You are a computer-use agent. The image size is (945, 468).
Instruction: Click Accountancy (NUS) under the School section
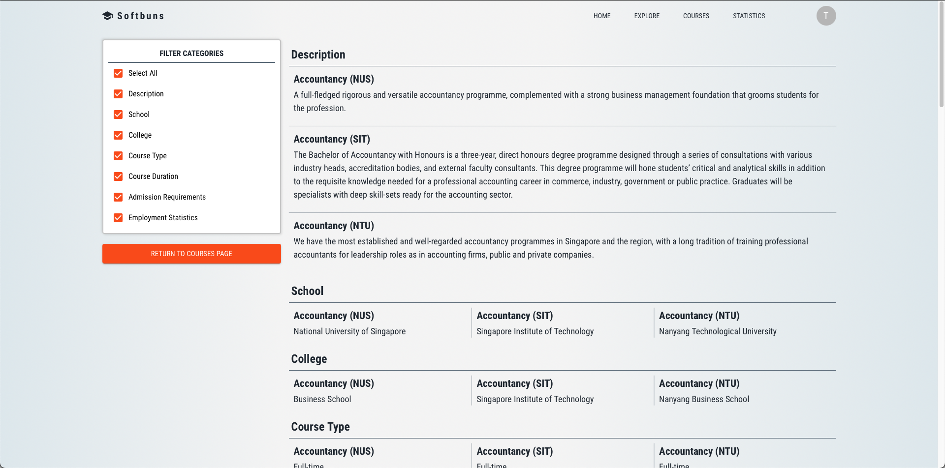pyautogui.click(x=333, y=316)
